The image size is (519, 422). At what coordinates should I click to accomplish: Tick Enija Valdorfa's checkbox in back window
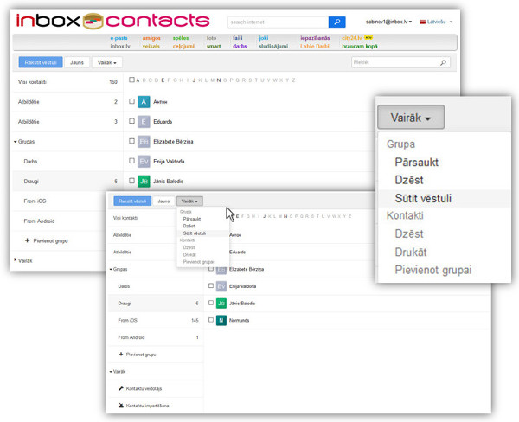coord(131,161)
